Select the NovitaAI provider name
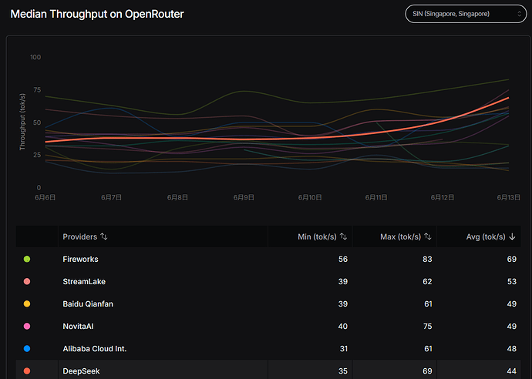The image size is (532, 379). [x=78, y=326]
